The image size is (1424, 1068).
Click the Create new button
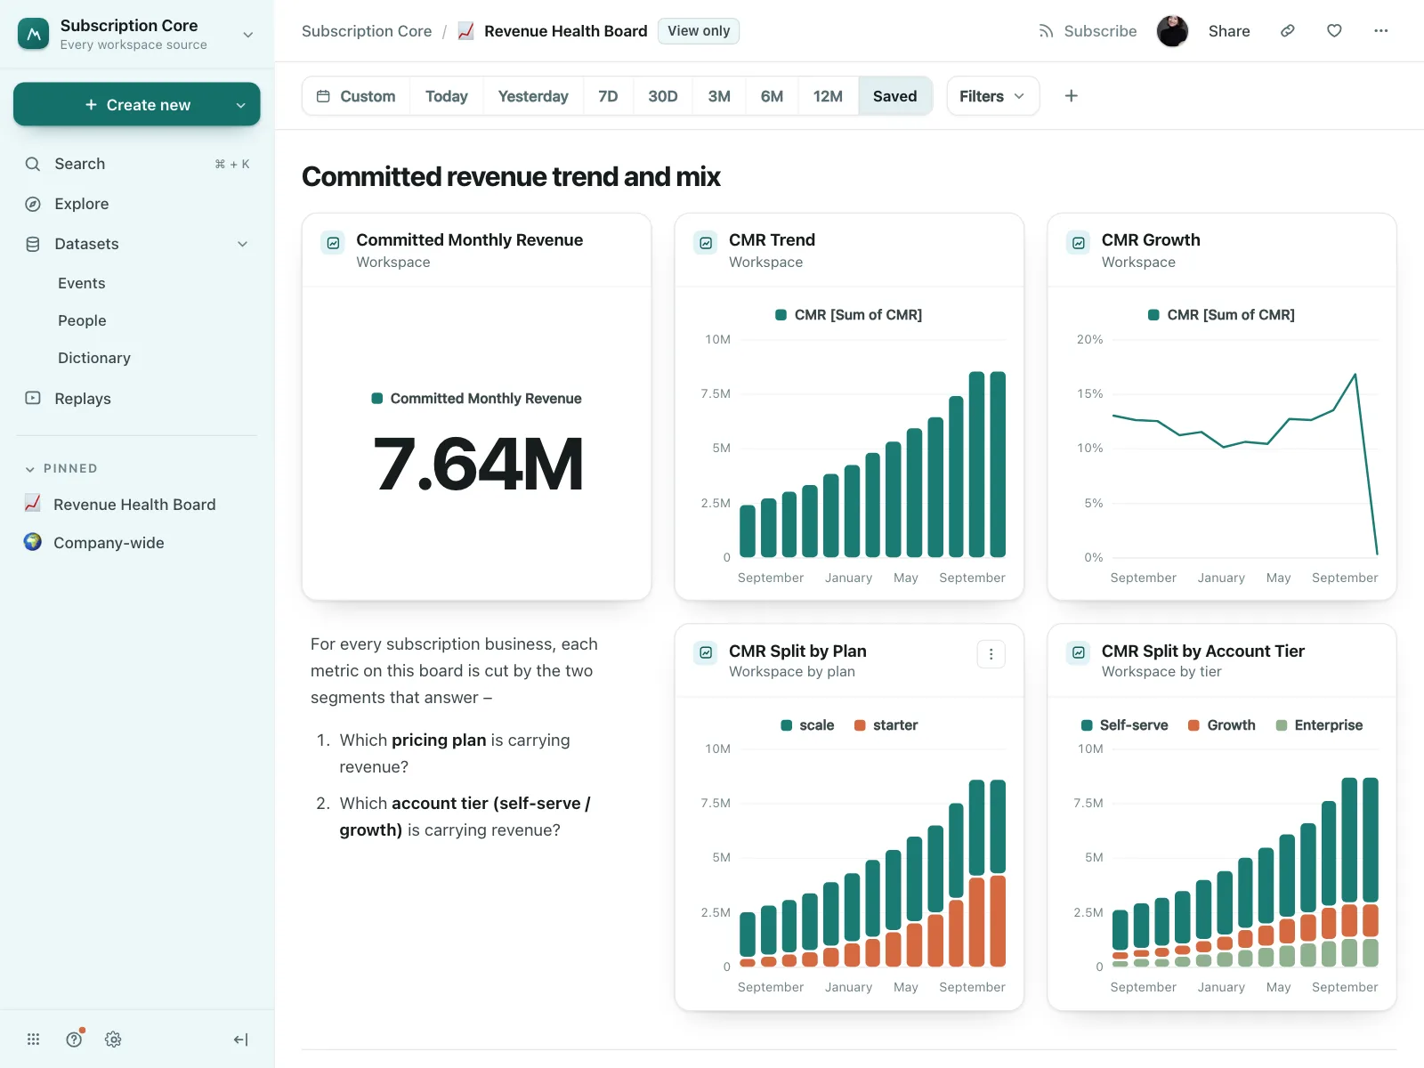137,104
